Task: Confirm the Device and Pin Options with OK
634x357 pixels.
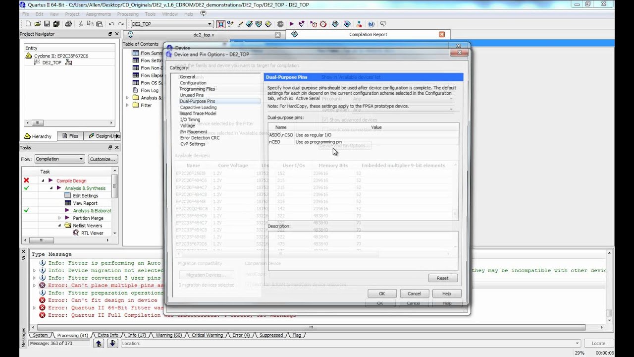Action: (x=382, y=294)
